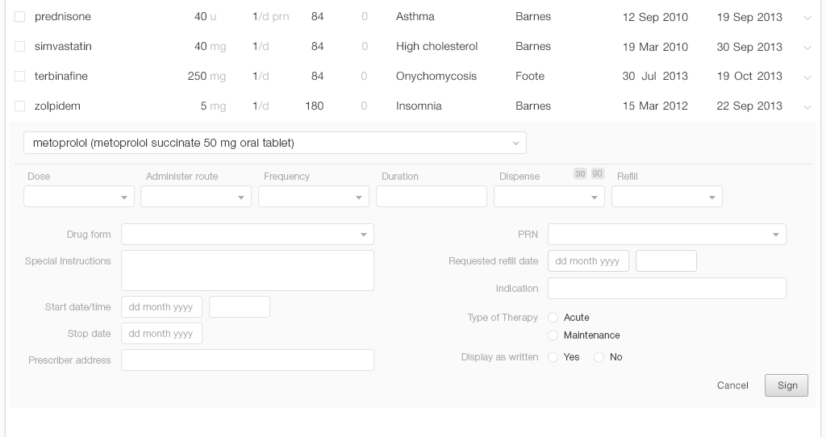Cancel the prescription form
The height and width of the screenshot is (437, 826).
click(732, 385)
